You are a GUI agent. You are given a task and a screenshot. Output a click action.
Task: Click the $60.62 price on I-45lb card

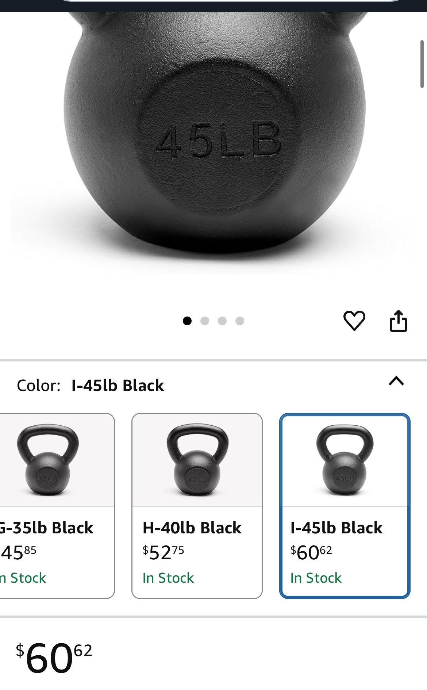click(x=311, y=552)
